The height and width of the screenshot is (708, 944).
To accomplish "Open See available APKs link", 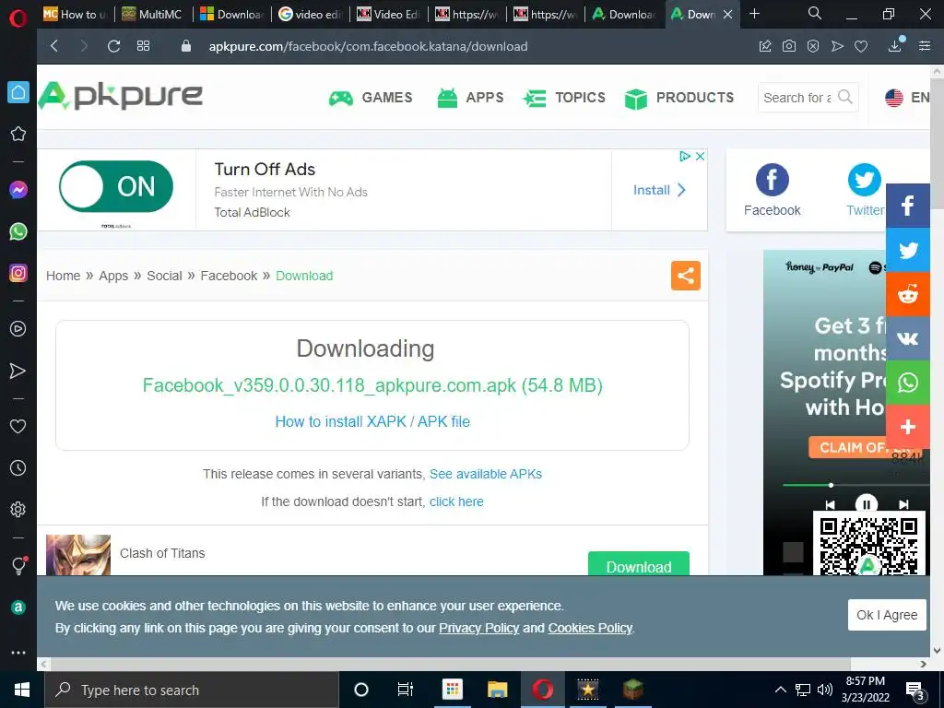I will click(x=485, y=474).
